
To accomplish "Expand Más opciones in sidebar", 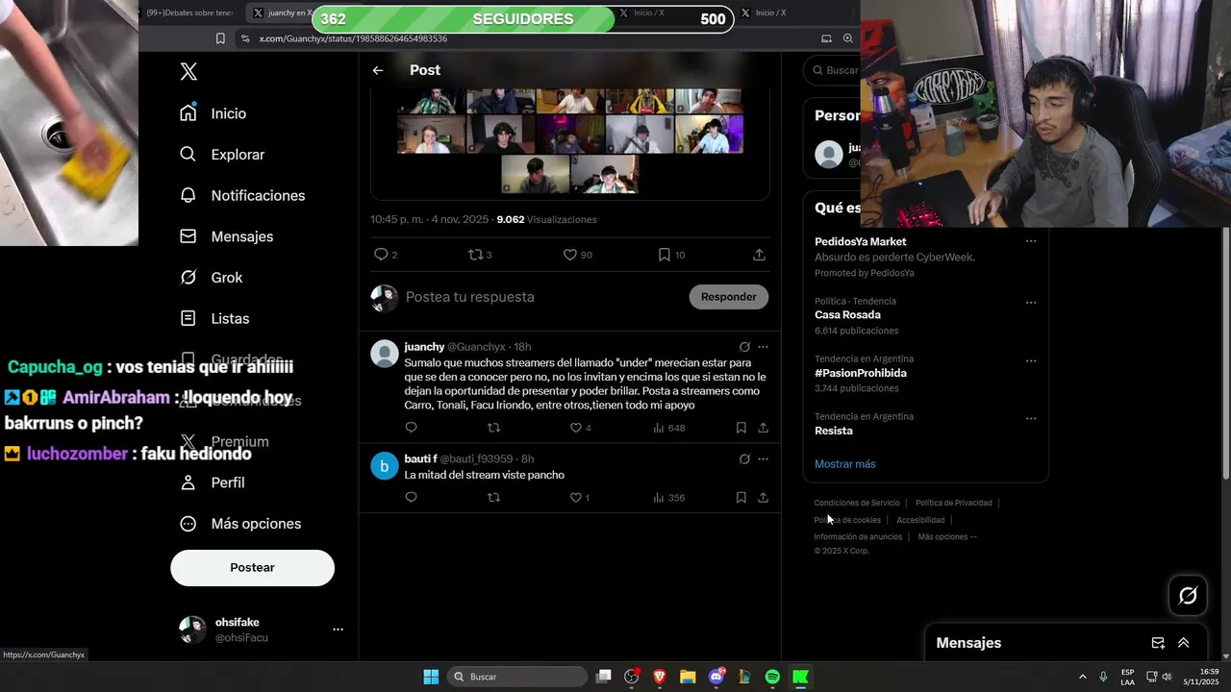I will (x=240, y=524).
